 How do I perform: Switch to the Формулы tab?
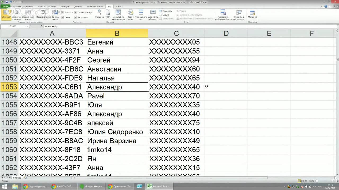(65, 6)
